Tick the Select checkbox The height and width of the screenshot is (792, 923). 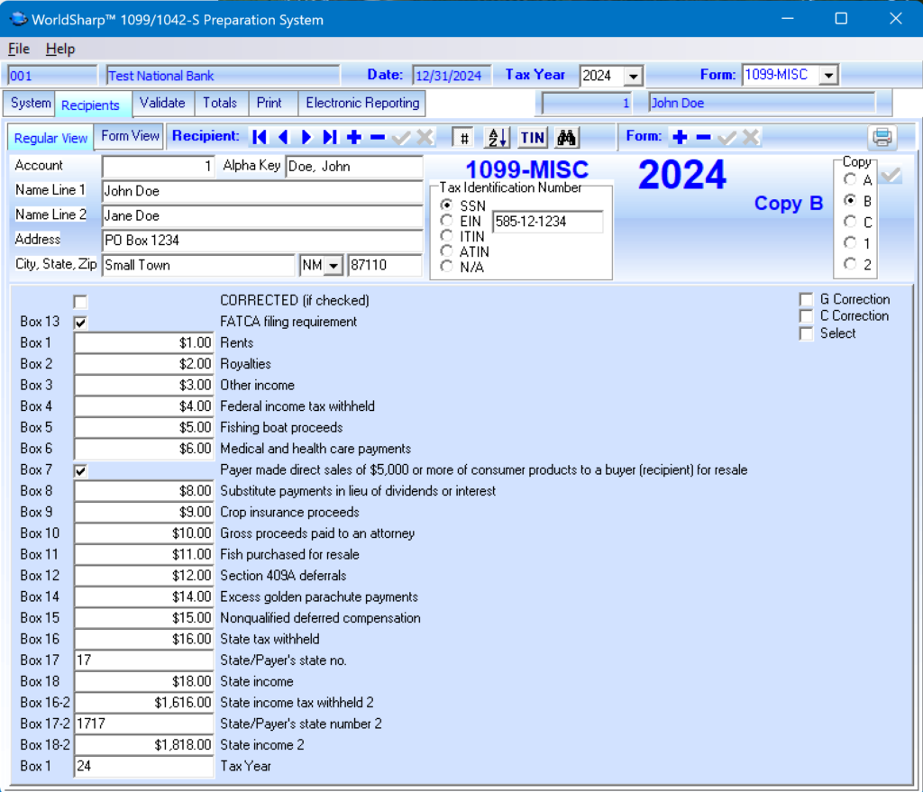[x=806, y=333]
